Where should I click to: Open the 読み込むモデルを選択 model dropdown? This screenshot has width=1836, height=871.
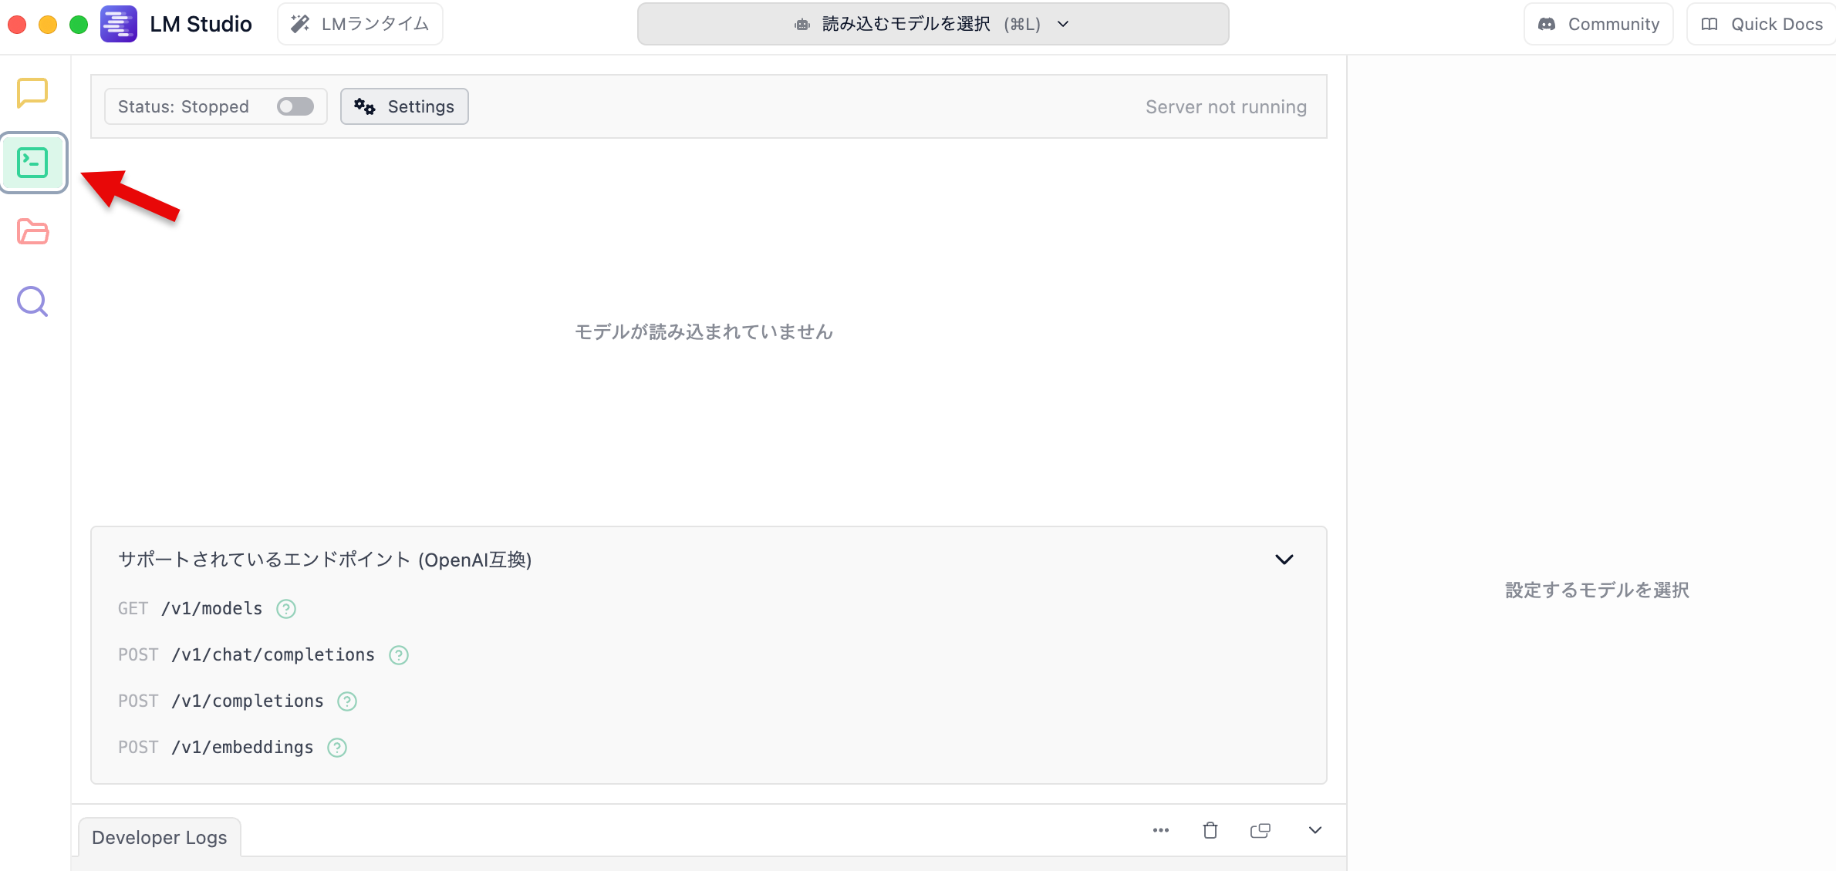click(933, 24)
